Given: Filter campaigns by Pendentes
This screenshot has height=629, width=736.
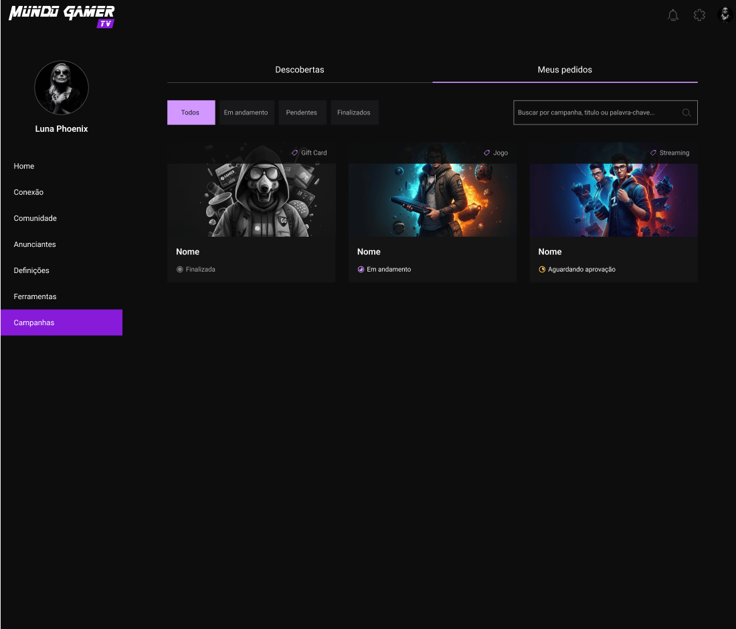Looking at the screenshot, I should 302,112.
